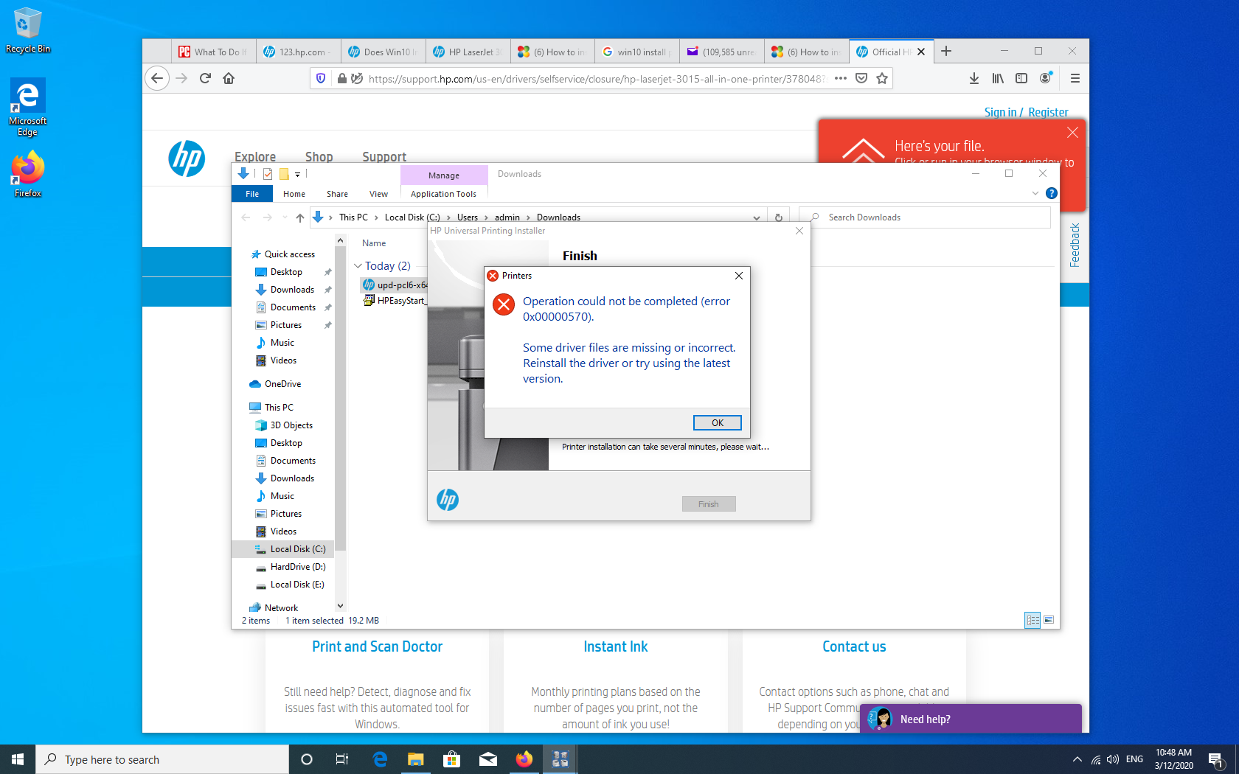Expand the Explorer ribbon chevron
Viewport: 1239px width, 774px height.
pos(1035,193)
